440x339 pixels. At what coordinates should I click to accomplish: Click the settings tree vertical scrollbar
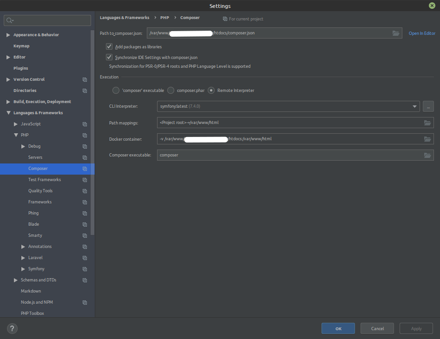(92, 133)
